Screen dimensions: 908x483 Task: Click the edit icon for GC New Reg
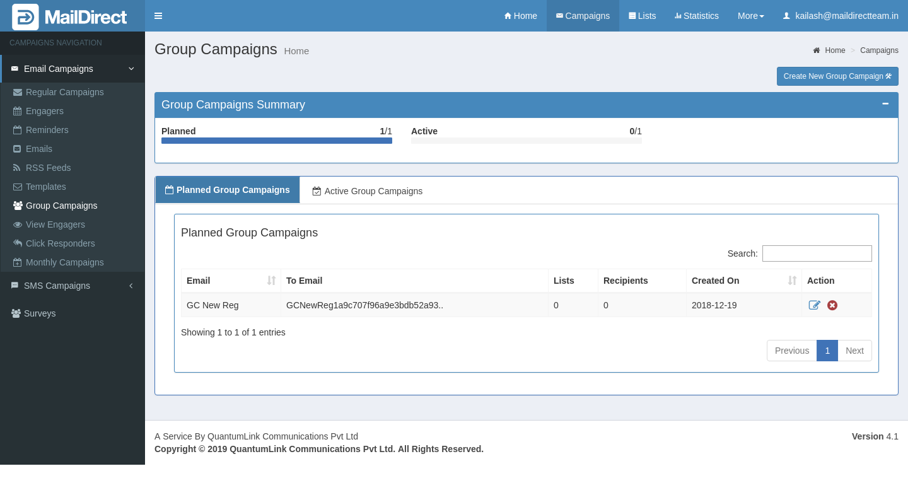(814, 305)
